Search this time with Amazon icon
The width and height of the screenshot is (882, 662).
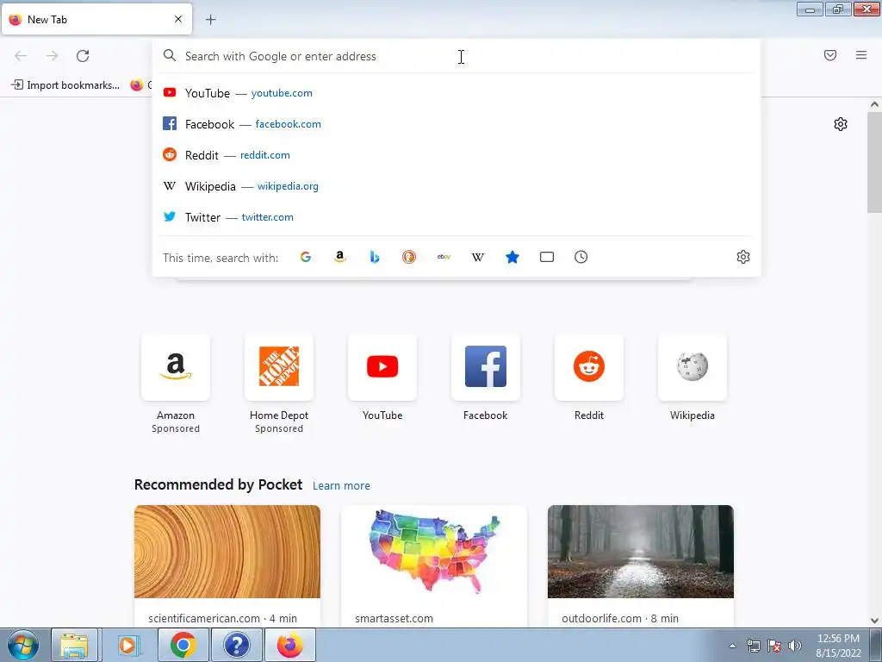[x=339, y=257]
